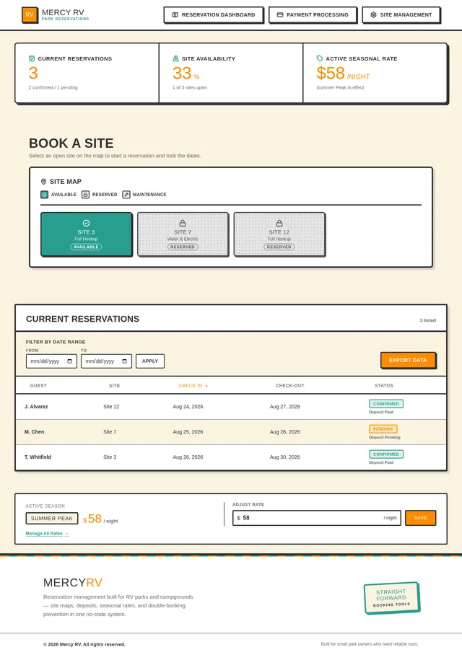Click guest name J. Alvarez
This screenshot has width=462, height=660.
pos(36,407)
